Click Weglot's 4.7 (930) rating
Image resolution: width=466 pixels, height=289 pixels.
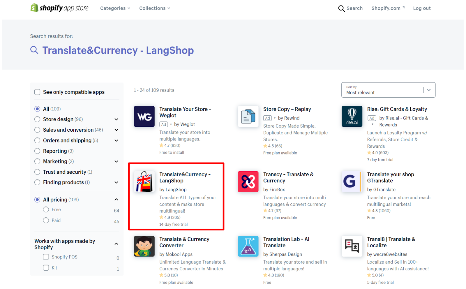[x=170, y=145]
